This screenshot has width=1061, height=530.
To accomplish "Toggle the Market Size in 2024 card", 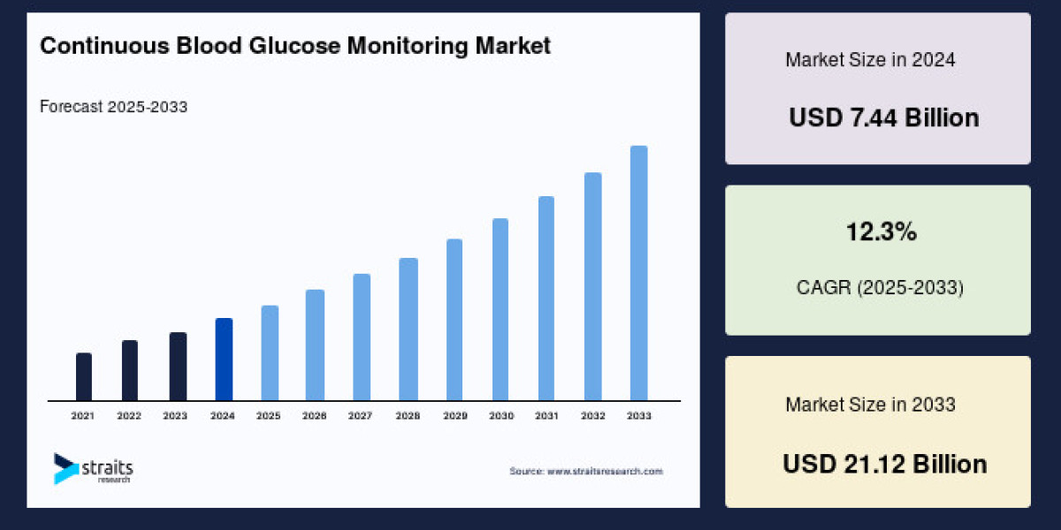I will pos(877,88).
